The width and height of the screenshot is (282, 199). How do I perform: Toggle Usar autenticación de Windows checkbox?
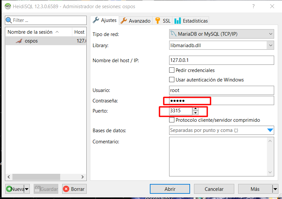coord(172,80)
